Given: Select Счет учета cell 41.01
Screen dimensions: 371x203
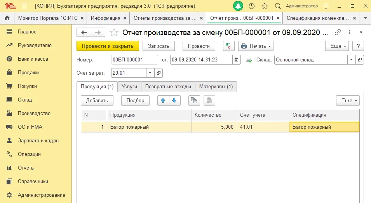Looking at the screenshot, I should (263, 127).
